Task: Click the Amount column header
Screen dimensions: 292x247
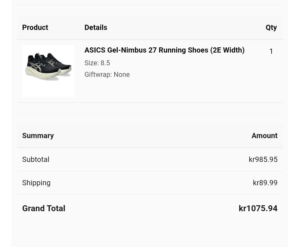Action: [264, 136]
